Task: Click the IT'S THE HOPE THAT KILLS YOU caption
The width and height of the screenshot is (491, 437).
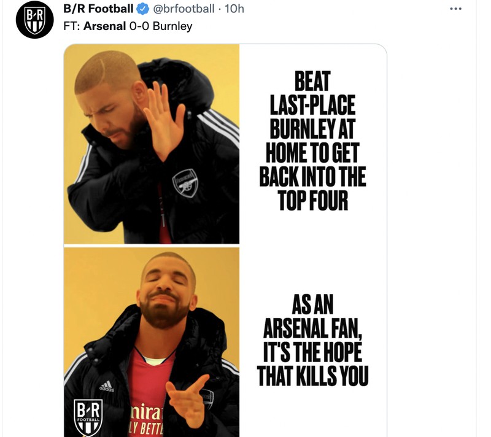Action: [x=317, y=362]
